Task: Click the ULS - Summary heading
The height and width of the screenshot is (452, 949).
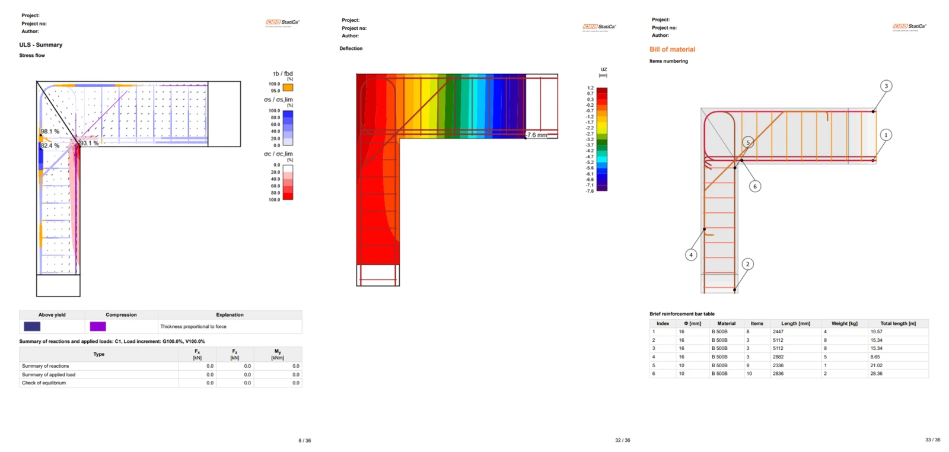Action: 40,44
